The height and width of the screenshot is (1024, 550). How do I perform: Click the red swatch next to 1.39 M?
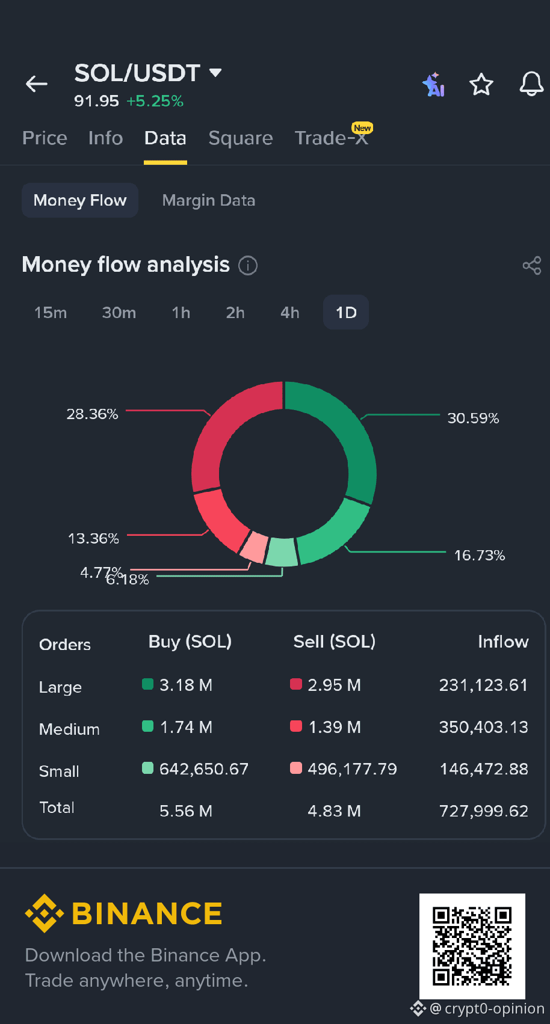pos(295,726)
